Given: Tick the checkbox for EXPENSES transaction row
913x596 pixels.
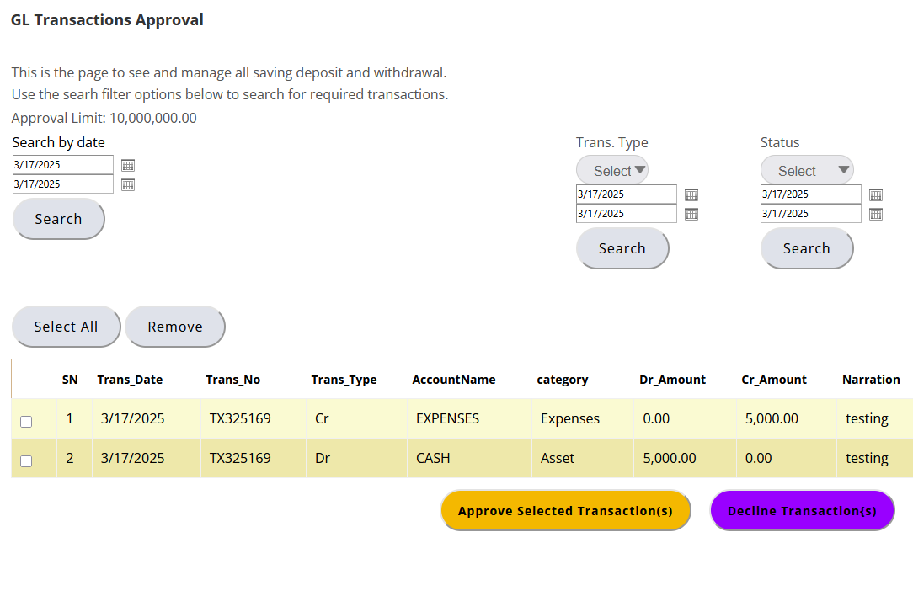Looking at the screenshot, I should click(x=26, y=421).
